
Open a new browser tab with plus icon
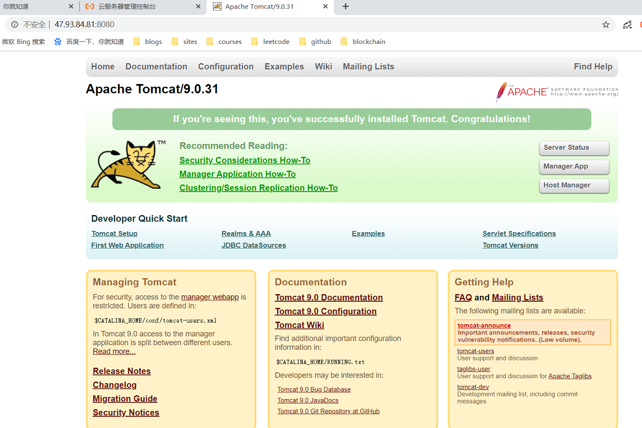coord(346,6)
